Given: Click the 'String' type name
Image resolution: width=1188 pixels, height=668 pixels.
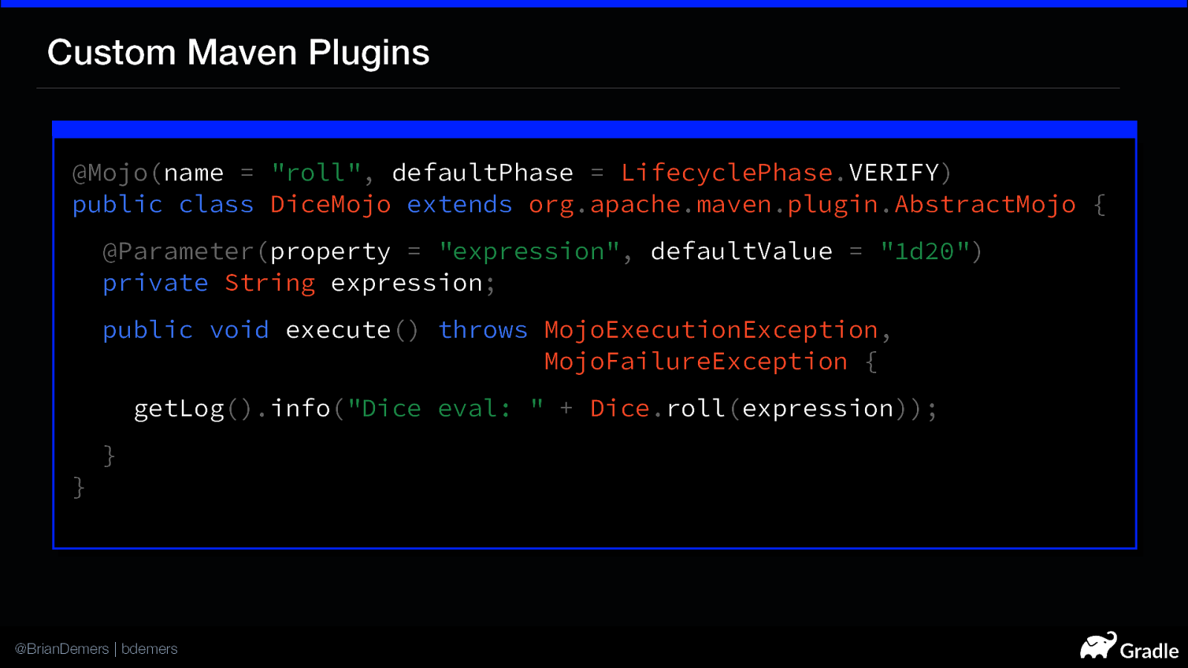Looking at the screenshot, I should [x=270, y=284].
